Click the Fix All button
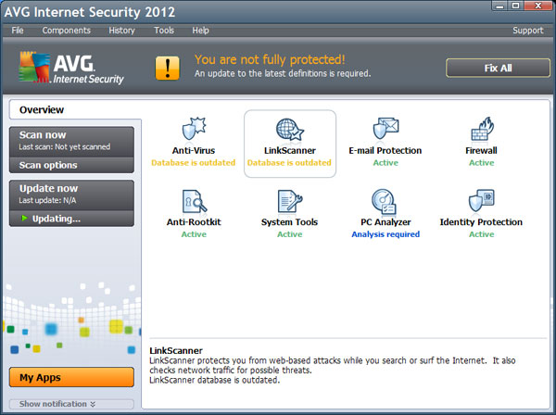The height and width of the screenshot is (415, 556). 498,68
